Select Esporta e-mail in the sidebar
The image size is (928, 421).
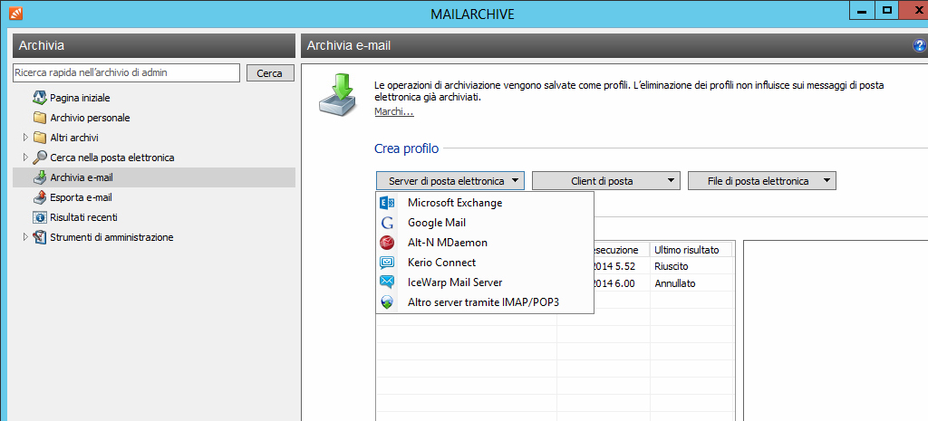point(81,197)
